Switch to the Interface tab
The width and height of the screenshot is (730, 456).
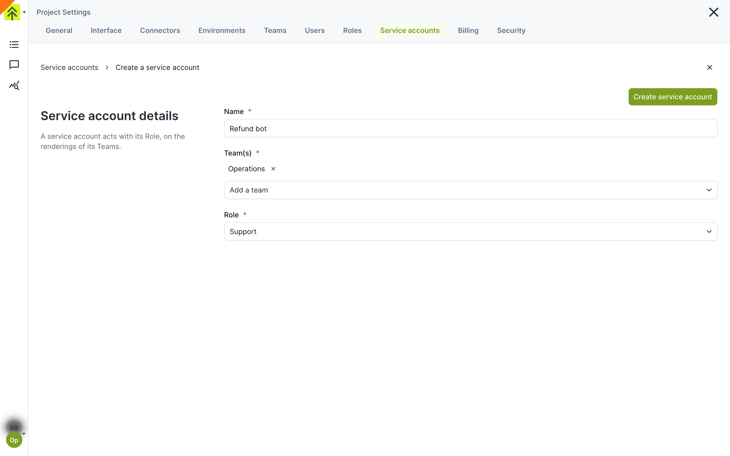click(x=106, y=30)
